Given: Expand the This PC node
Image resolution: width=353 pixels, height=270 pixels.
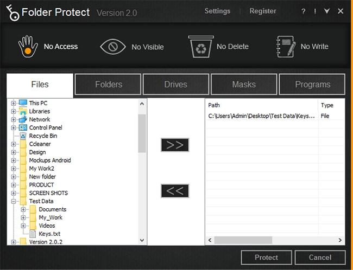Looking at the screenshot, I should 13,103.
